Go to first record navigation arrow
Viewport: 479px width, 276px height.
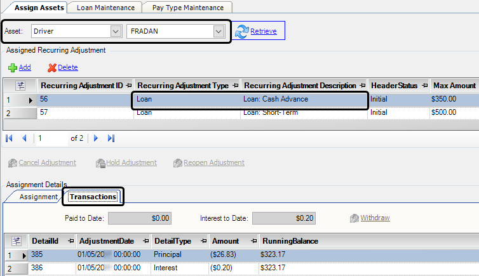click(9, 138)
